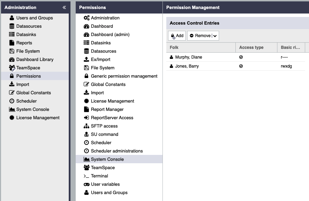309x201 pixels.
Task: Select the Jones, Barry entry row
Action: 236,66
